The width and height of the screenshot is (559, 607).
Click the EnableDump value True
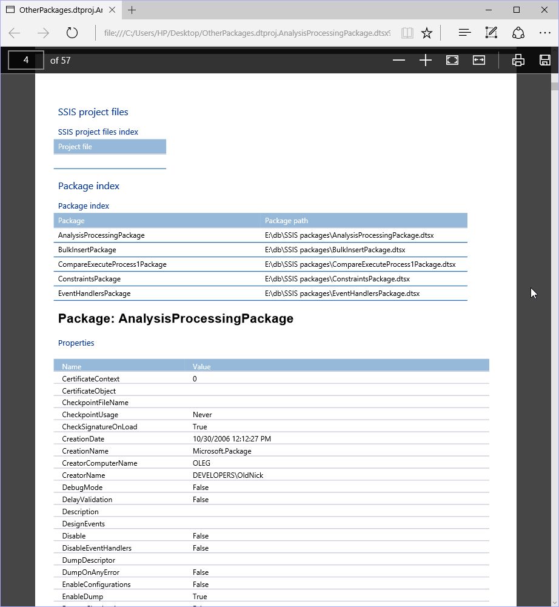[x=200, y=597]
